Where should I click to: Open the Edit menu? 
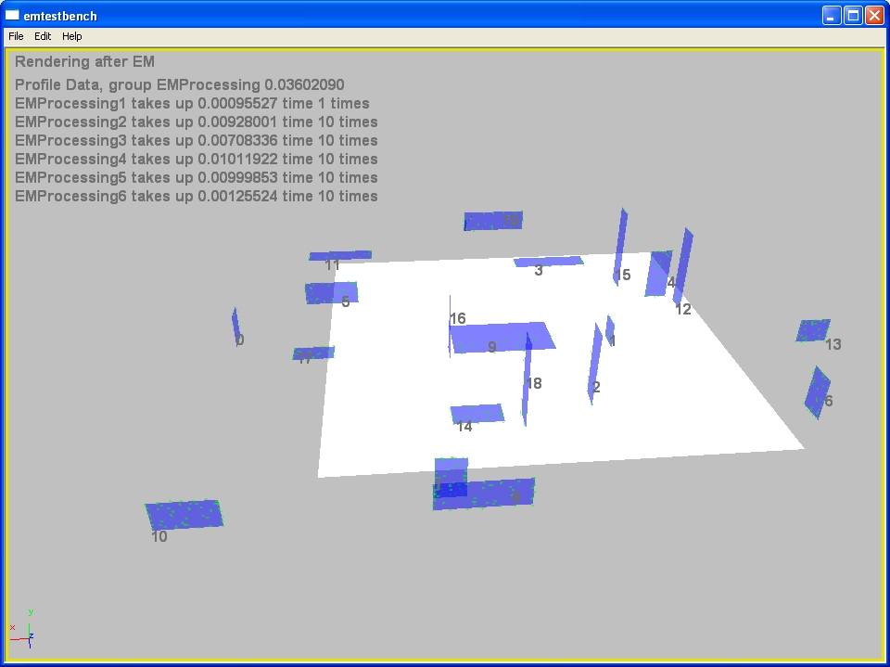tap(43, 36)
